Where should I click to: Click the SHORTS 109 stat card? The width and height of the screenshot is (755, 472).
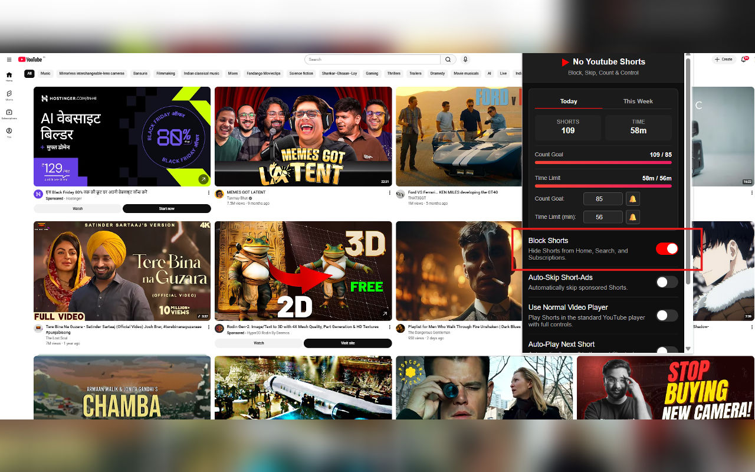click(x=568, y=127)
